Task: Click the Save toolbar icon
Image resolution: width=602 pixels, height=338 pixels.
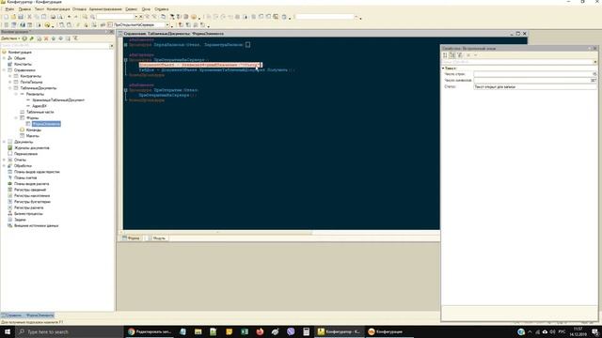Action: pos(21,17)
